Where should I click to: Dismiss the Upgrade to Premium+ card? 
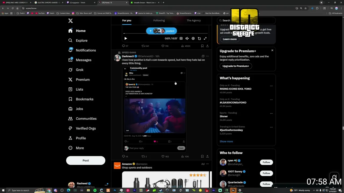(x=272, y=50)
